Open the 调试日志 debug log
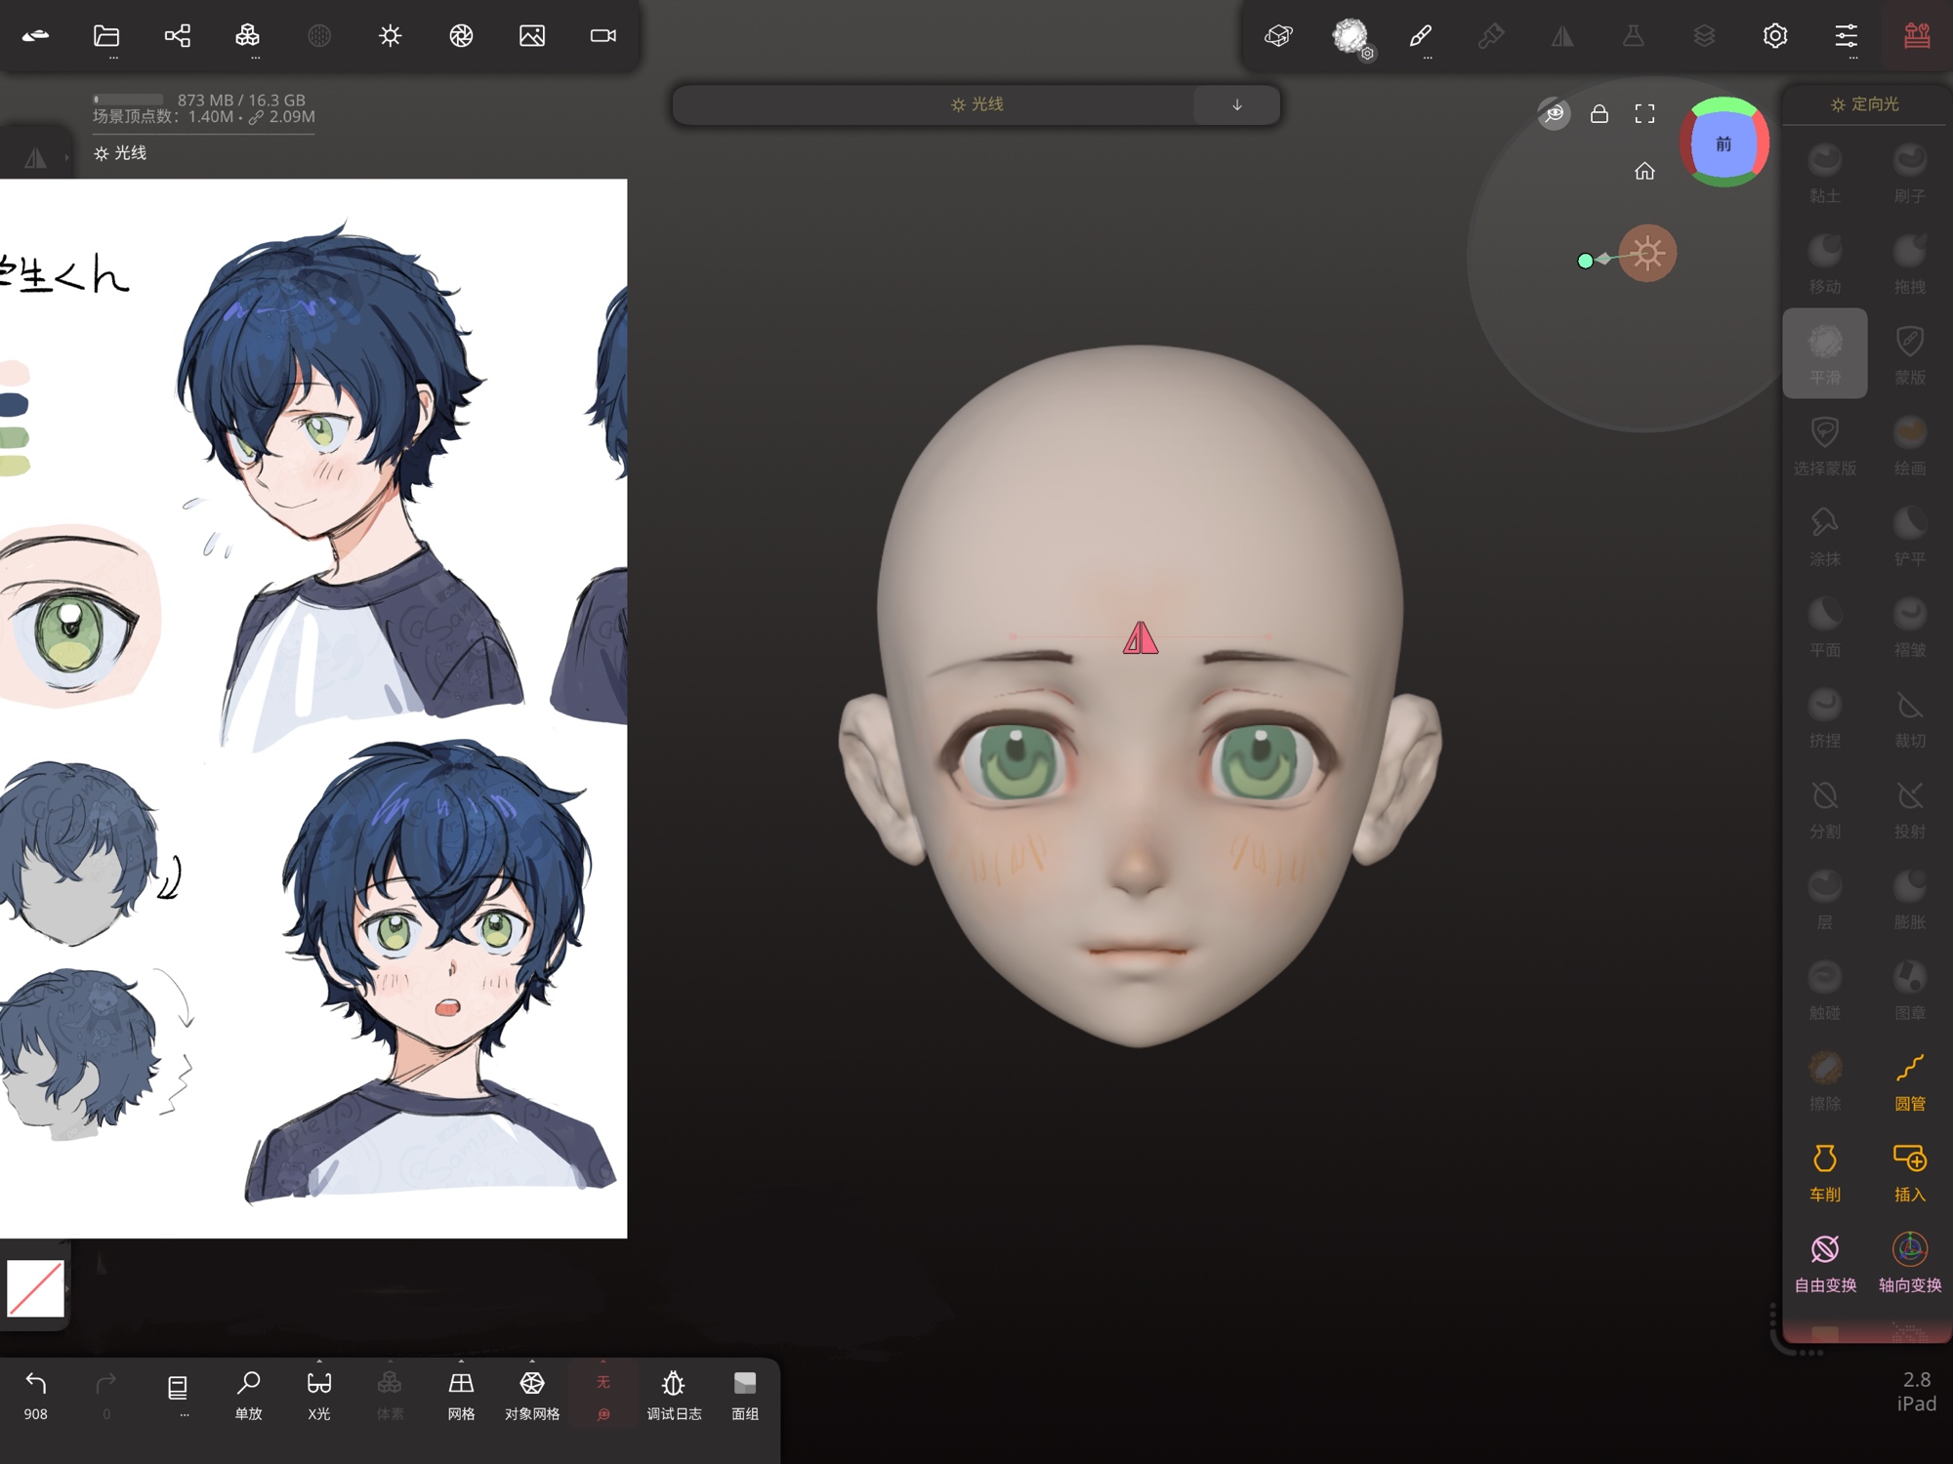The image size is (1953, 1464). (674, 1393)
